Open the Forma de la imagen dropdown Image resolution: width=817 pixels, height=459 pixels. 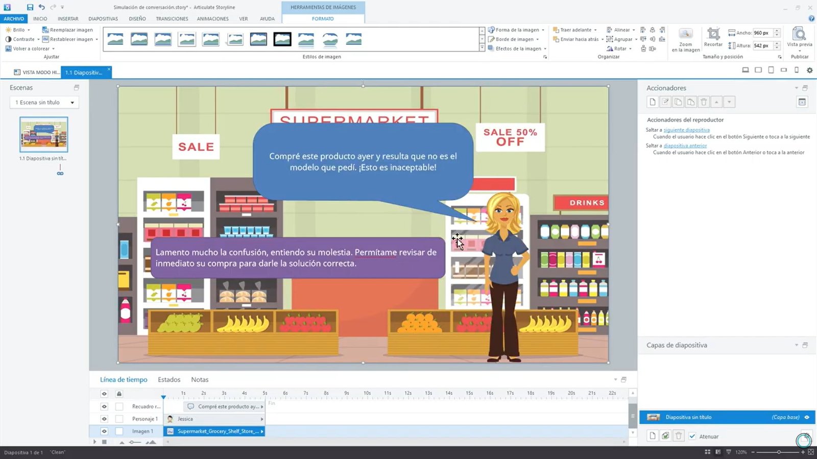click(516, 30)
